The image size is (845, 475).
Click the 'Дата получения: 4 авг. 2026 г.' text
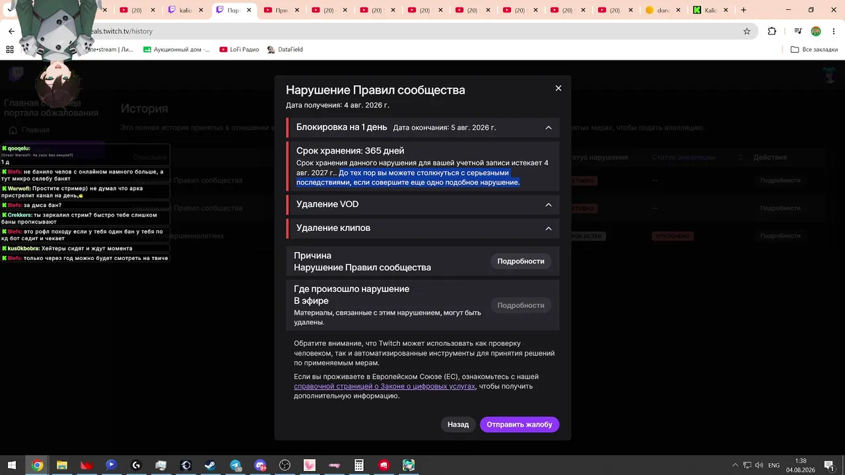337,105
